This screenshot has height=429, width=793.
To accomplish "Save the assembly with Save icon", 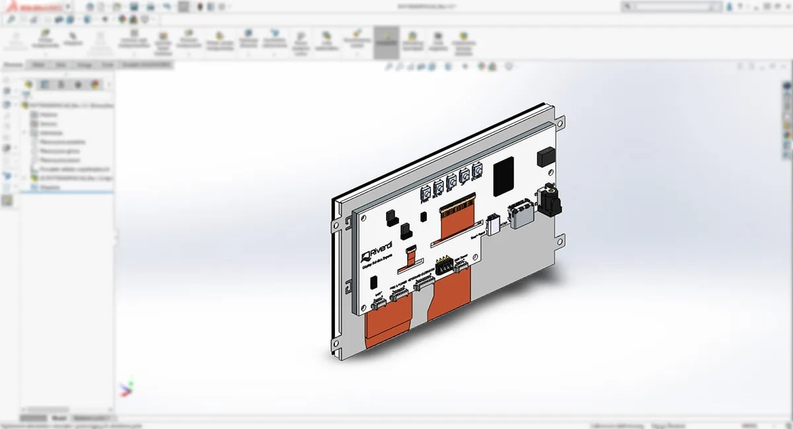I will [x=134, y=6].
